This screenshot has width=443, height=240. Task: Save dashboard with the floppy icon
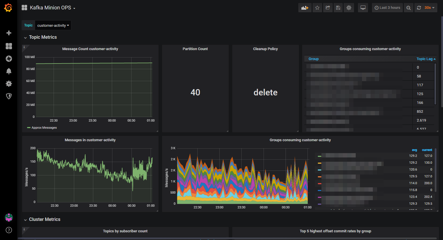(x=338, y=8)
